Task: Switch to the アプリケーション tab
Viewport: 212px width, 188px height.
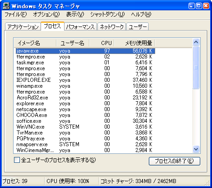Action: point(23,27)
